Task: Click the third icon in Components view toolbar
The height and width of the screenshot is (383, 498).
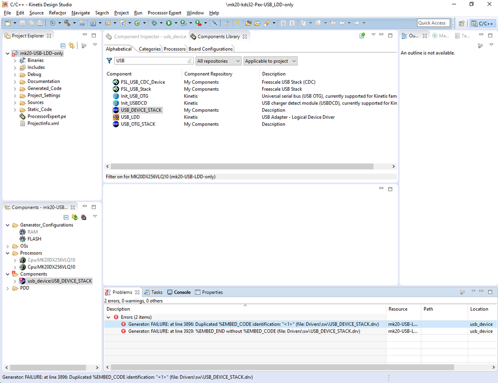Action: 84,217
